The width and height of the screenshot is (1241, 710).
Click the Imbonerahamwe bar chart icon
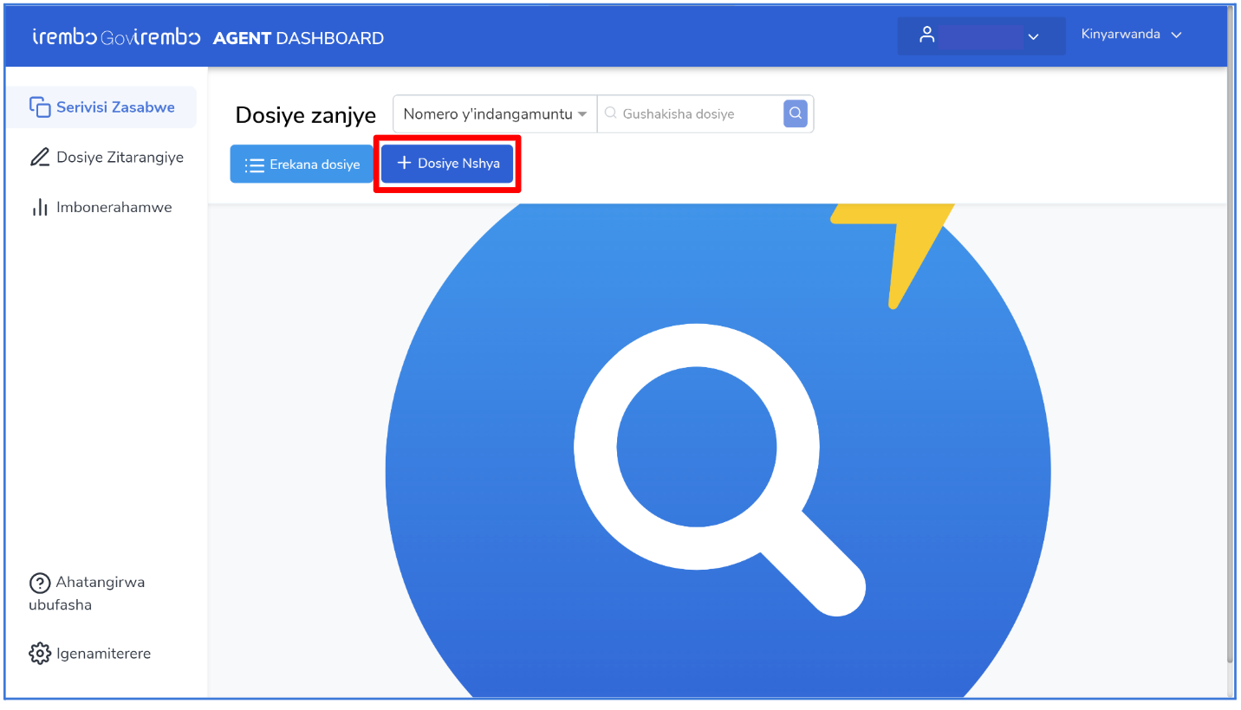[x=40, y=208]
